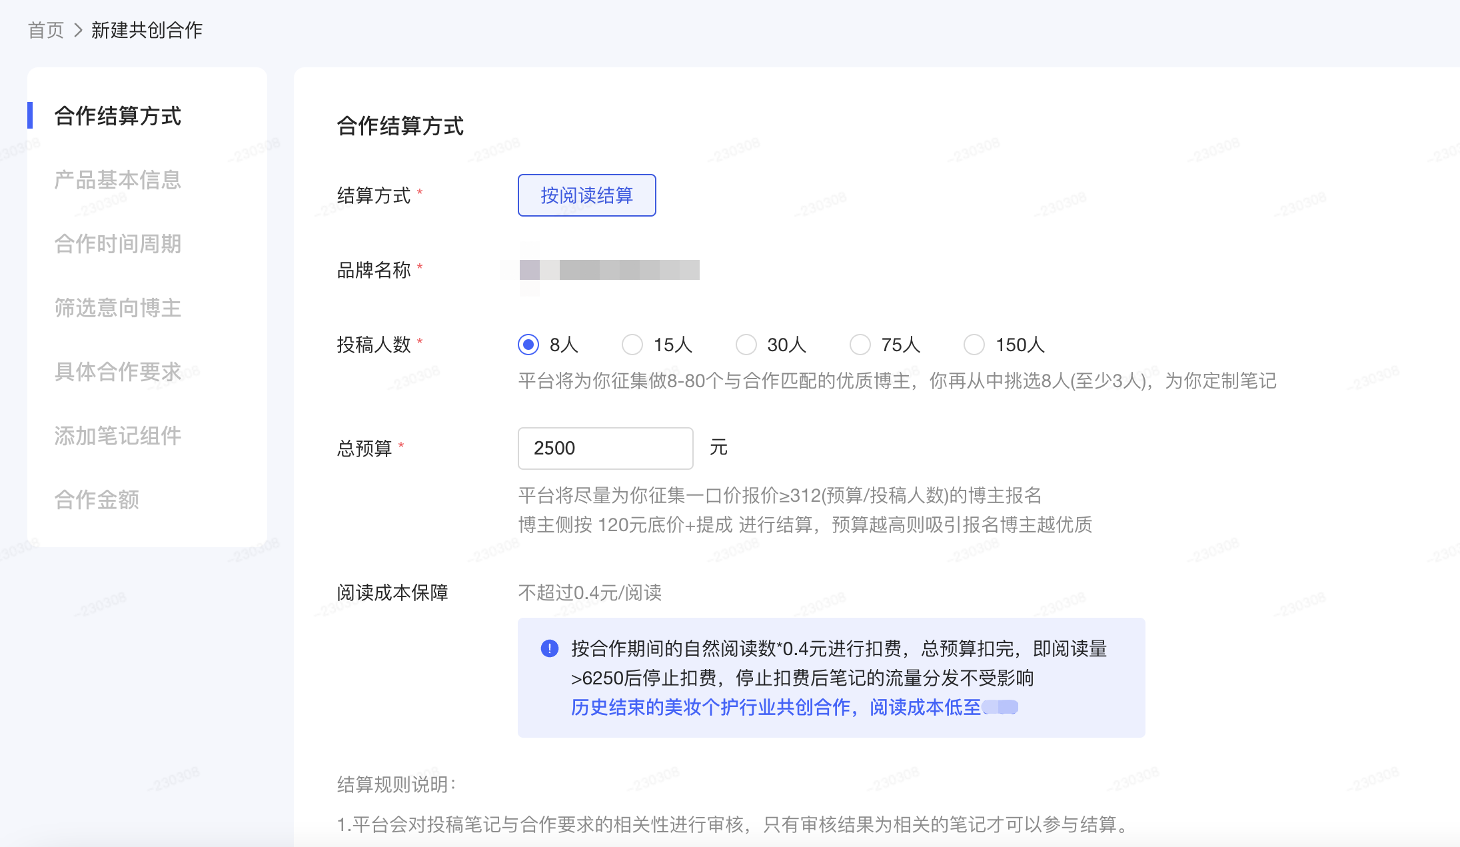This screenshot has width=1460, height=847.
Task: Switch to 合作结算方式 sidebar section
Action: point(118,116)
